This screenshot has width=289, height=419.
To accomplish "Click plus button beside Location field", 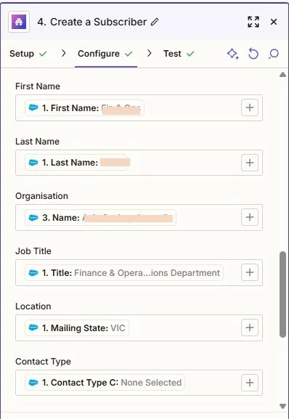I will coord(250,328).
